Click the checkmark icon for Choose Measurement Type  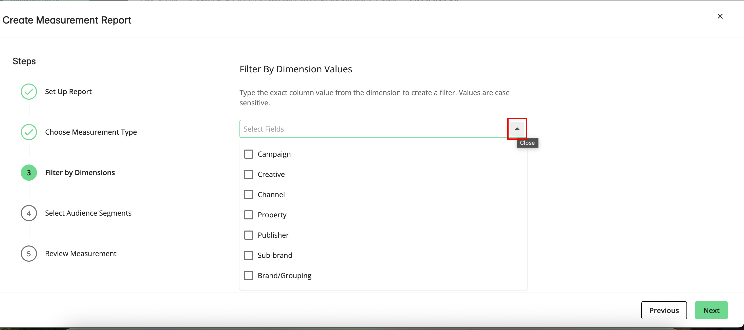29,132
